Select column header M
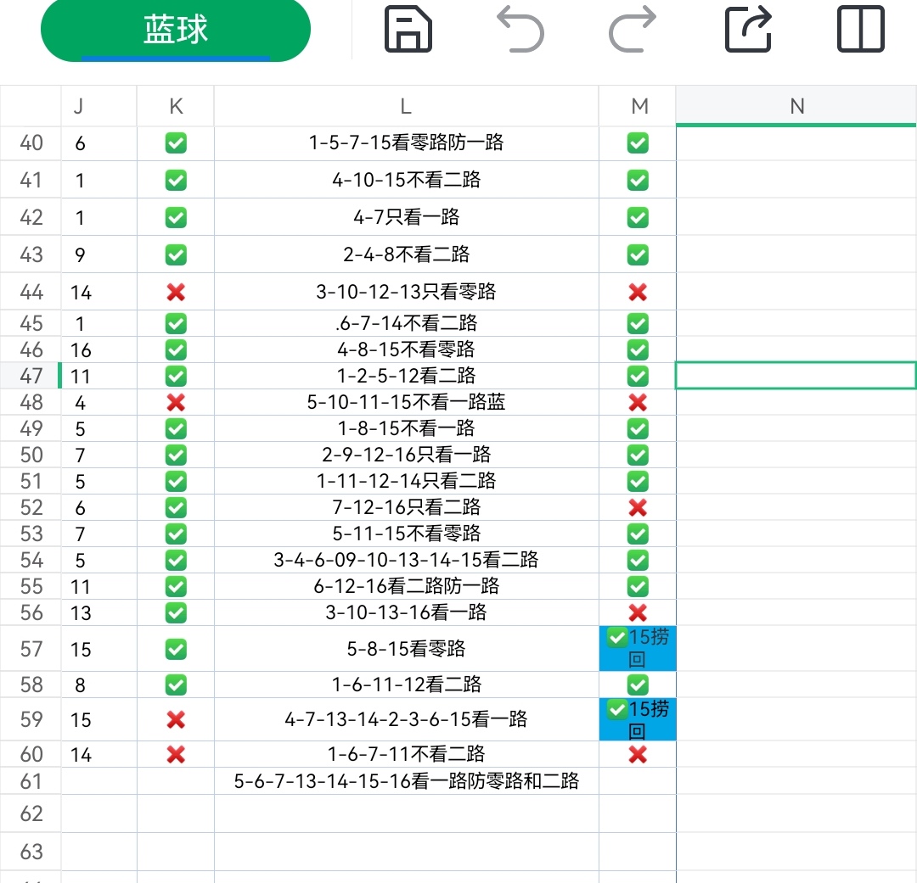917x883 pixels. tap(639, 106)
